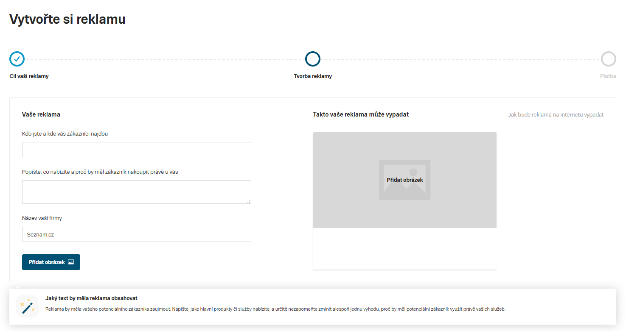
Task: Click the textarea resize handle corner
Action: click(x=249, y=201)
